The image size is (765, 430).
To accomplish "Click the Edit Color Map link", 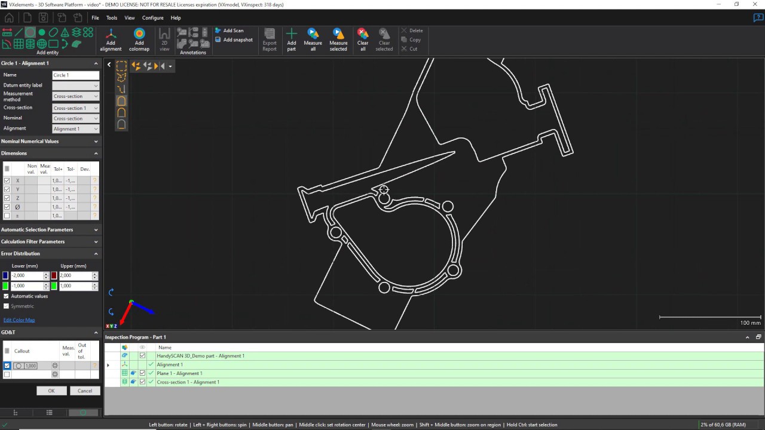I will 19,320.
